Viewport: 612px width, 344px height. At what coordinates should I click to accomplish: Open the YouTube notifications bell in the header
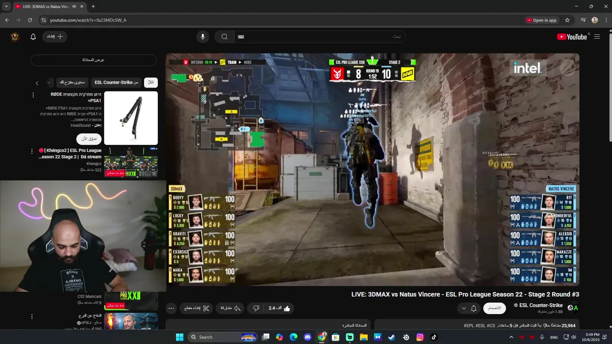click(x=33, y=37)
